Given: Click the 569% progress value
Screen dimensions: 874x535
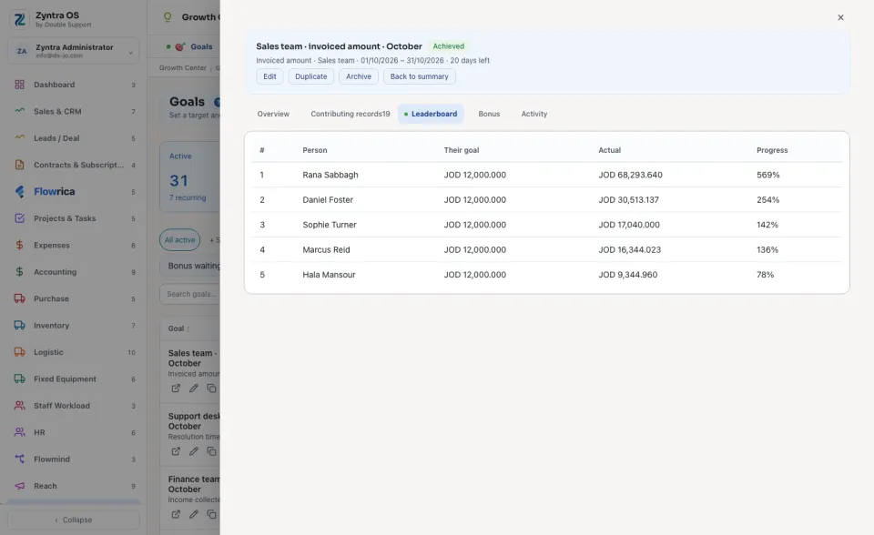Looking at the screenshot, I should (768, 175).
